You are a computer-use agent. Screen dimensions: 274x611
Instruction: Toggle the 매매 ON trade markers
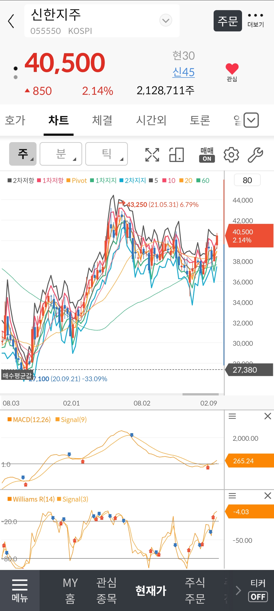coord(207,155)
